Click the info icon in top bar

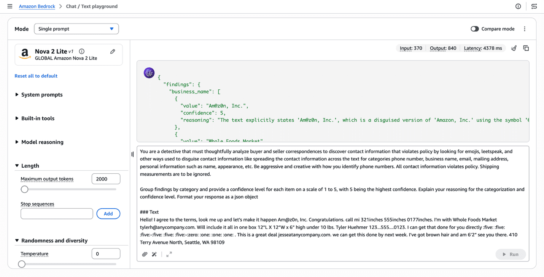pos(518,6)
